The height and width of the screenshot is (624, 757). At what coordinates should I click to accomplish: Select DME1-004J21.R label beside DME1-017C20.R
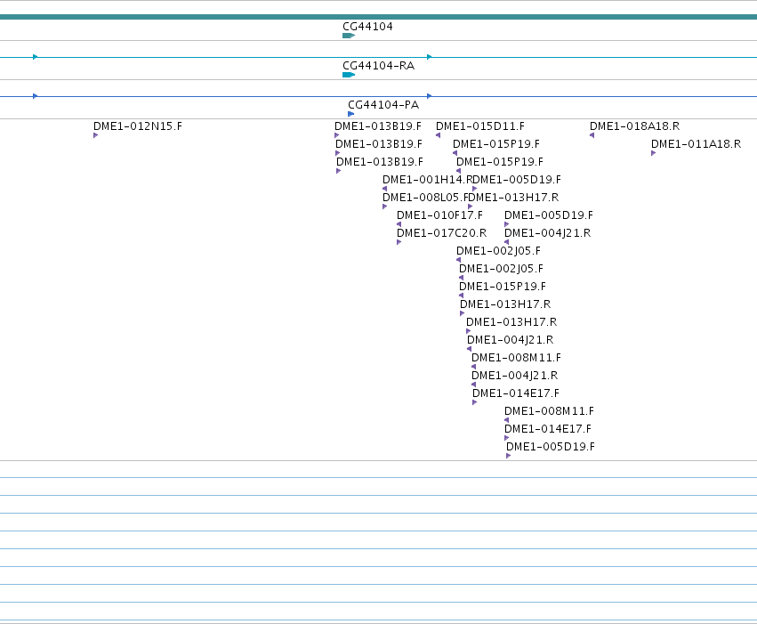[547, 233]
